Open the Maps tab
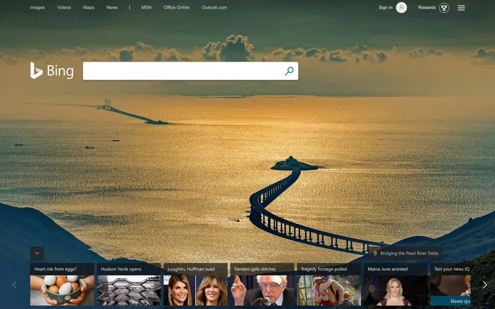This screenshot has width=495, height=309. 88,8
